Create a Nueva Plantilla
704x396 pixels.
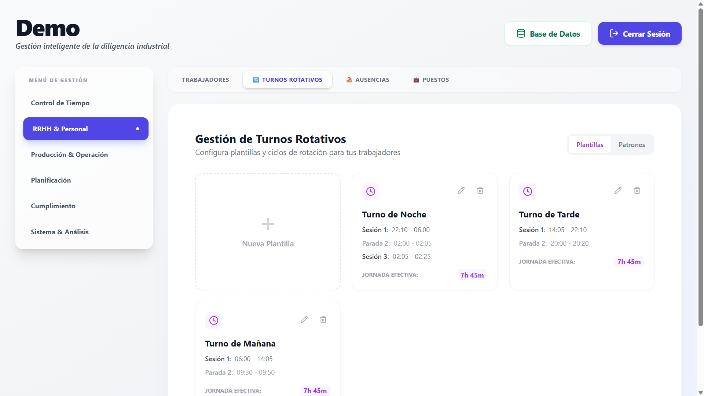click(x=268, y=231)
